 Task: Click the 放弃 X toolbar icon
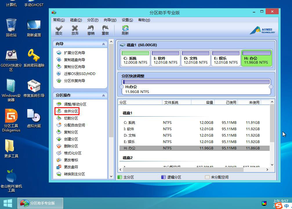(75, 30)
